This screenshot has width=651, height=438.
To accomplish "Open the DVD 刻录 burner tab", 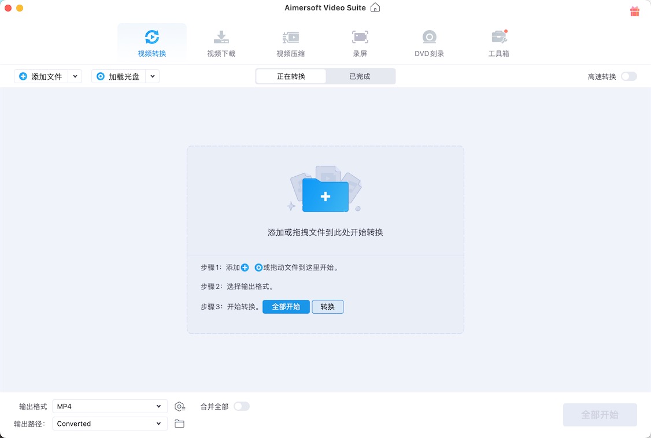I will pyautogui.click(x=429, y=43).
